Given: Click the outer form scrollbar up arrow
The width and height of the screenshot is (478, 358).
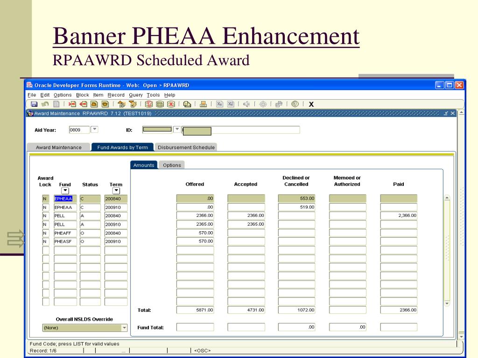Looking at the screenshot, I should (x=461, y=113).
